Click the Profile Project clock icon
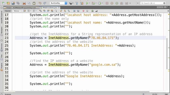 coord(99,3)
